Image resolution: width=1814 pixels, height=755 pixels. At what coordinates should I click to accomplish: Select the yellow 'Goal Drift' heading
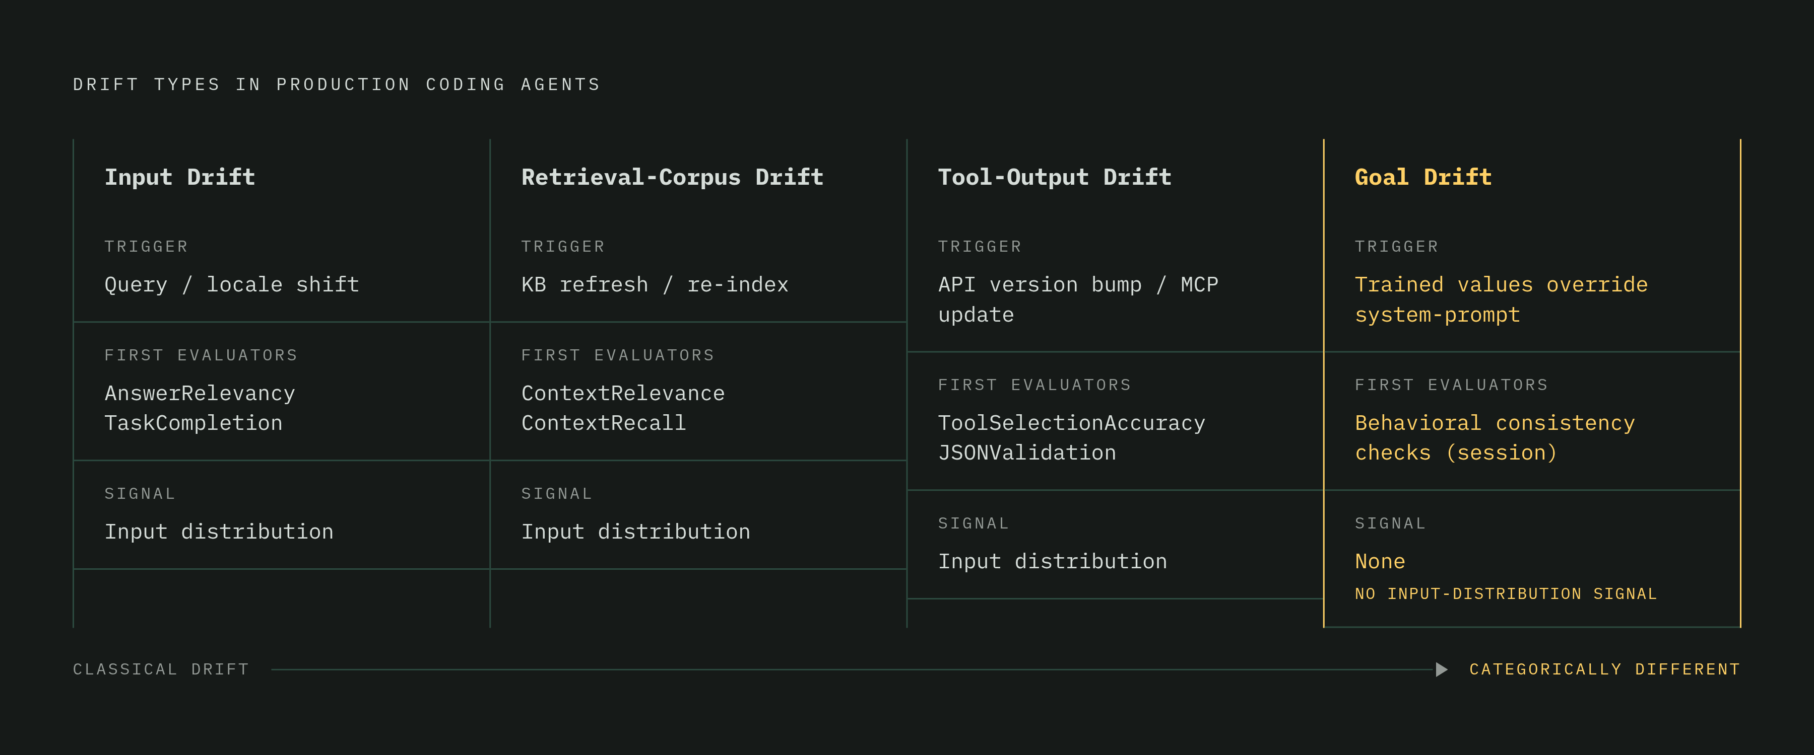1423,177
